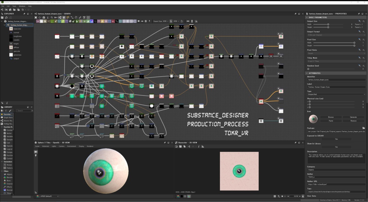Viewport: 368px width, 202px height.
Task: Open the Type dropdown showing Unspecified
Action: point(336,94)
